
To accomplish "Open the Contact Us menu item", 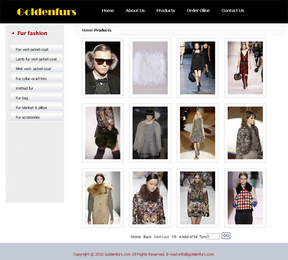I will tap(233, 11).
